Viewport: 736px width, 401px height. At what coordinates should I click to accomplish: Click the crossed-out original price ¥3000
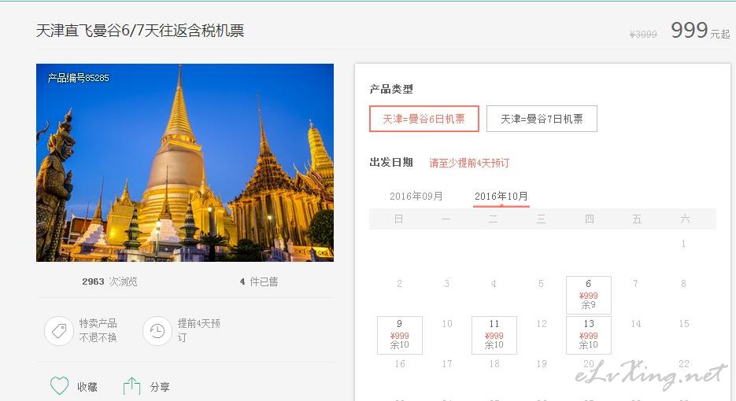point(643,35)
